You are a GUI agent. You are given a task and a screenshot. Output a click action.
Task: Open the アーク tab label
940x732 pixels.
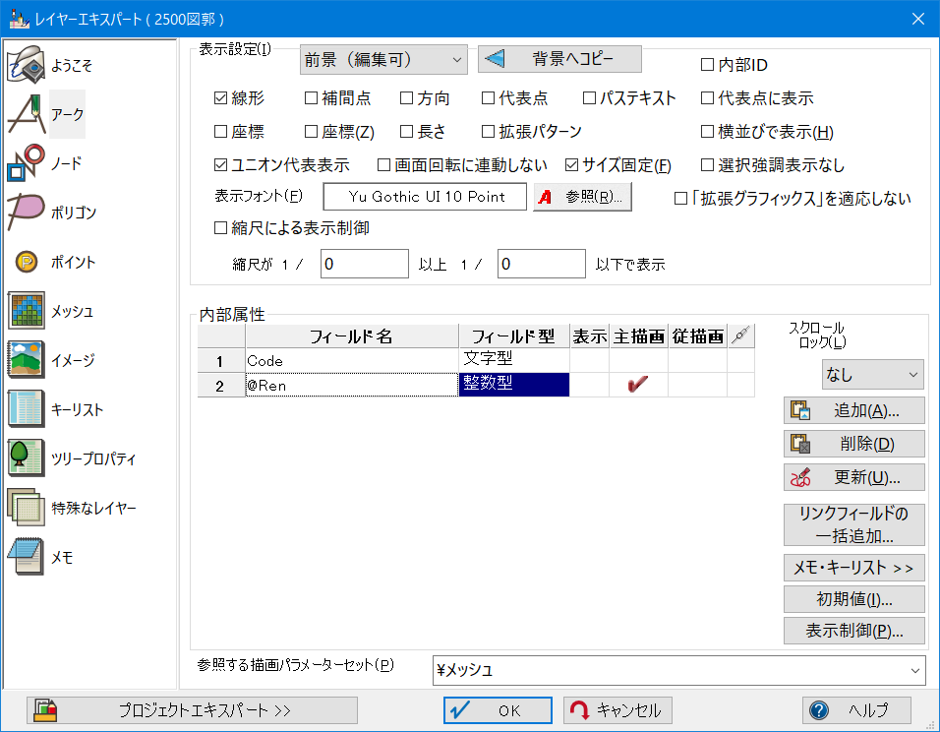pos(67,114)
